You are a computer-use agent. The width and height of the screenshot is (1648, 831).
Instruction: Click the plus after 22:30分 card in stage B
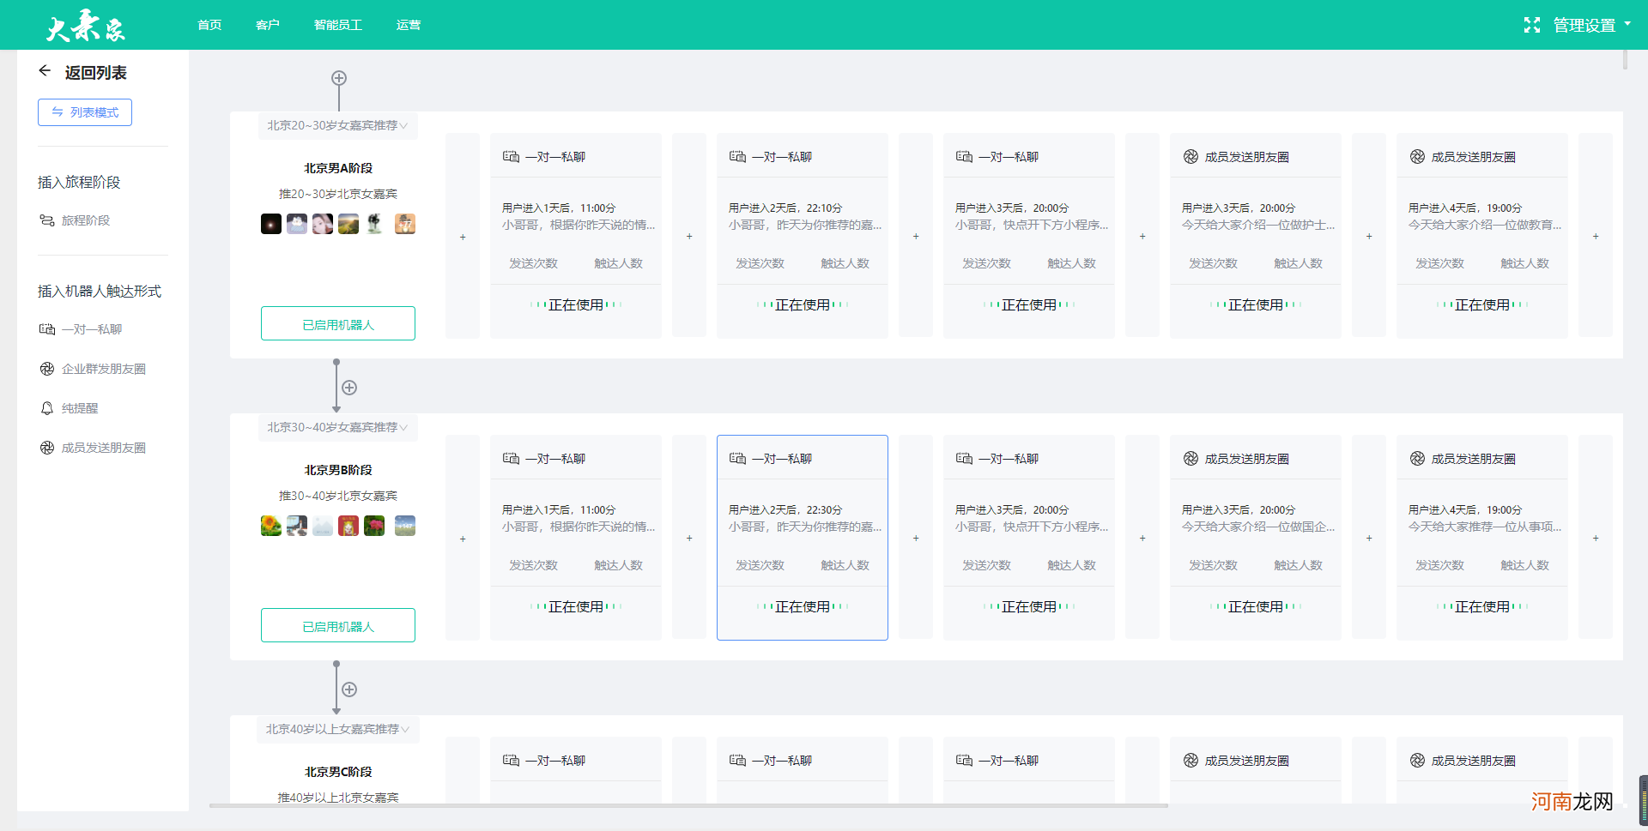click(916, 538)
